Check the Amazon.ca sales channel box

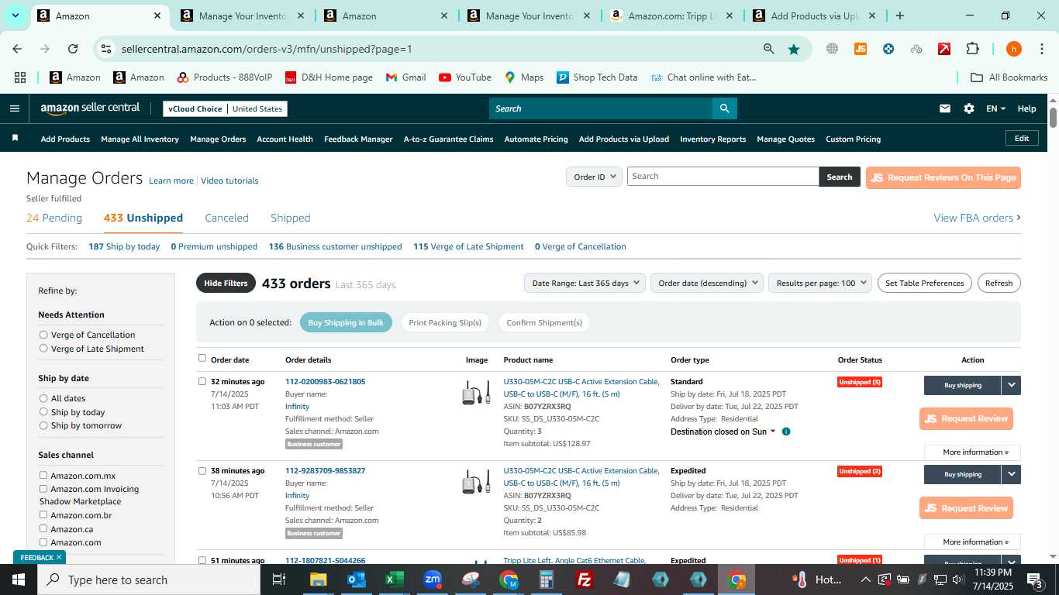(x=43, y=528)
